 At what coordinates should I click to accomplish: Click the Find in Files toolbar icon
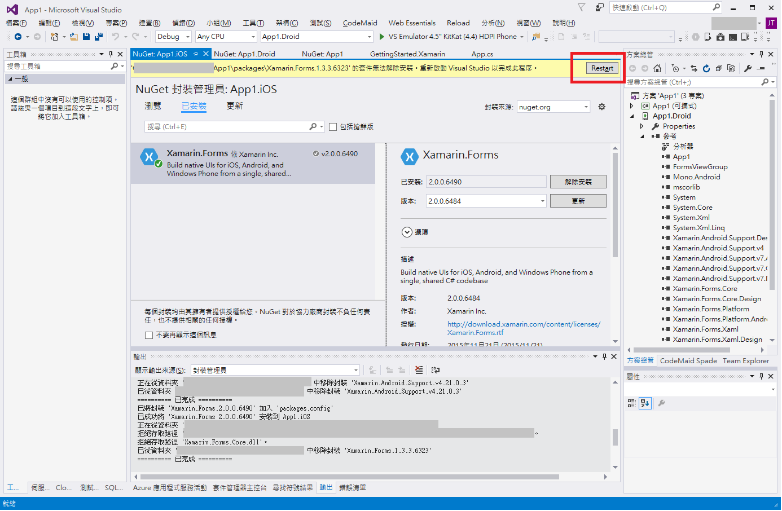[x=536, y=37]
